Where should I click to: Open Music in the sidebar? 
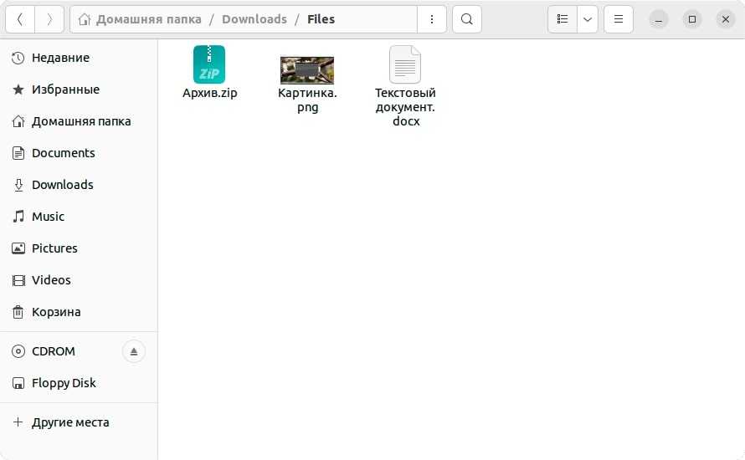pos(79,217)
